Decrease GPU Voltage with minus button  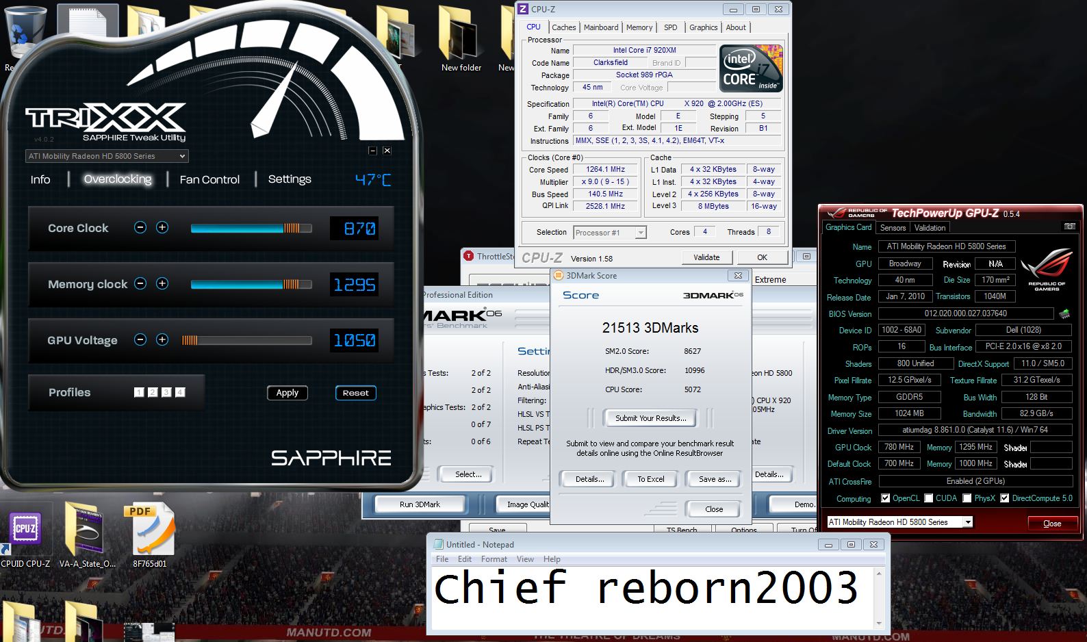point(140,339)
